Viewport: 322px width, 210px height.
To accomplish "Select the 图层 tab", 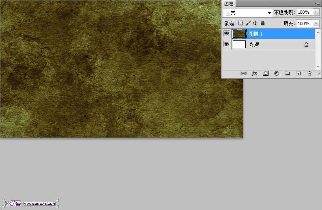I will pyautogui.click(x=229, y=4).
